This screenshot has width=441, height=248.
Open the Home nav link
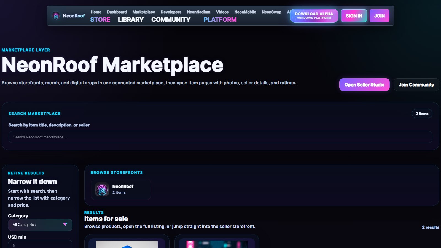pyautogui.click(x=96, y=12)
